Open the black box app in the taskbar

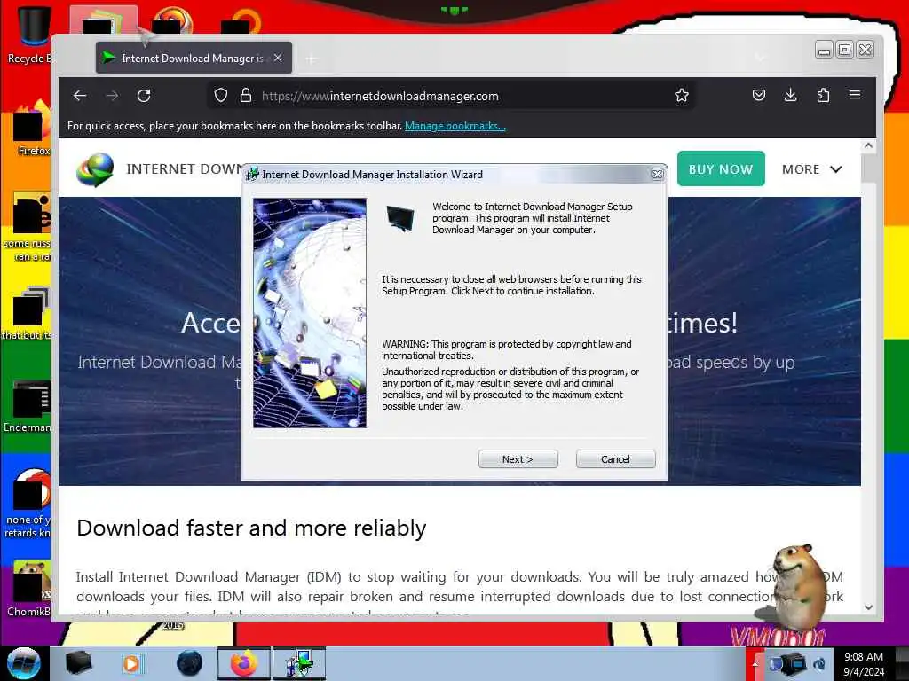pyautogui.click(x=78, y=663)
